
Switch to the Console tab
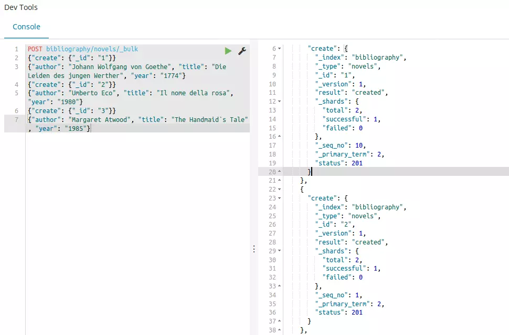pyautogui.click(x=26, y=27)
